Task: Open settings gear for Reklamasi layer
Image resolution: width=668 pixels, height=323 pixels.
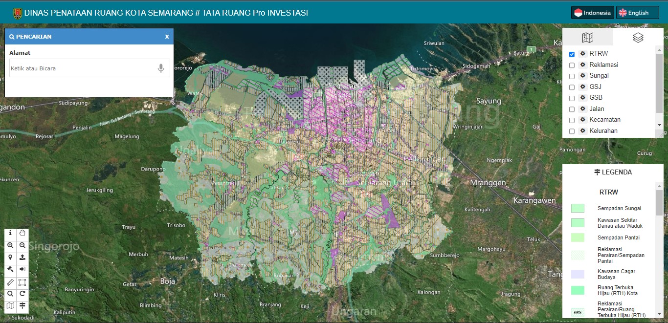Action: (582, 65)
